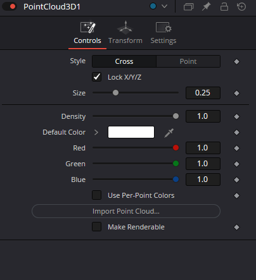The height and width of the screenshot is (280, 256).
Task: Click the Red value field
Action: 203,148
